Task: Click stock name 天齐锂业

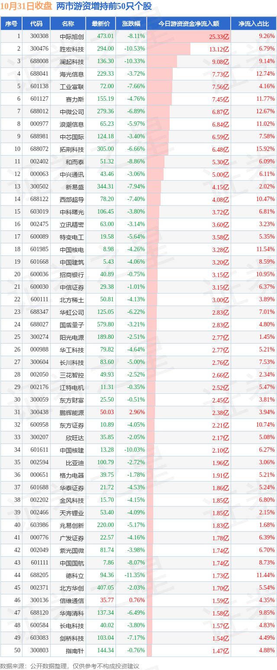Action: [x=72, y=513]
